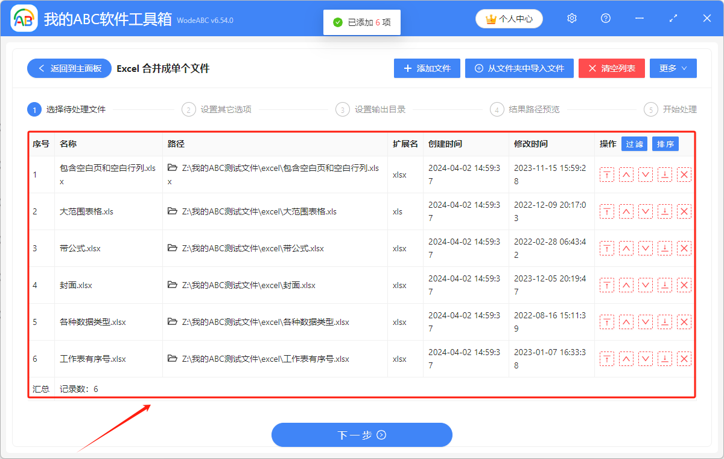
Task: Open the help question-mark icon
Action: tap(605, 18)
